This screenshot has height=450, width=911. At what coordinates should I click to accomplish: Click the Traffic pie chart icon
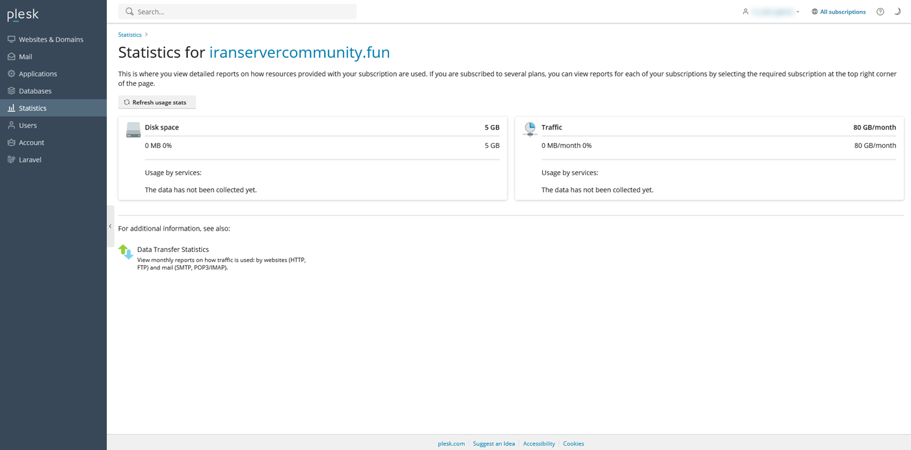(x=530, y=129)
